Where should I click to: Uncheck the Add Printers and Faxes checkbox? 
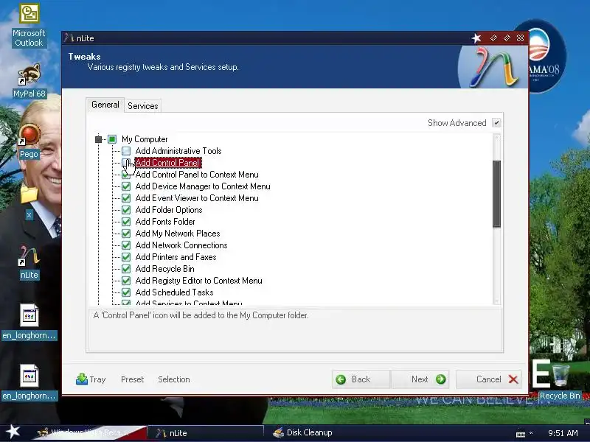126,257
